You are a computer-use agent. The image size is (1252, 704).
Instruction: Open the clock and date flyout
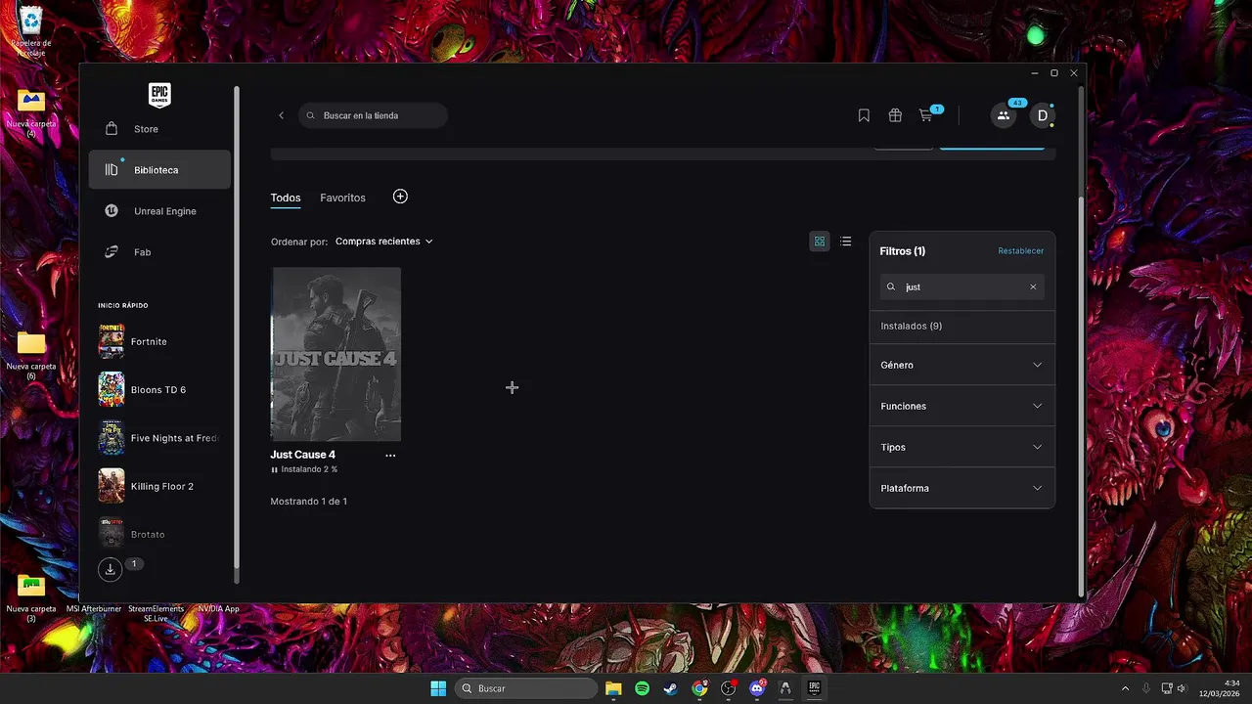[x=1222, y=688]
